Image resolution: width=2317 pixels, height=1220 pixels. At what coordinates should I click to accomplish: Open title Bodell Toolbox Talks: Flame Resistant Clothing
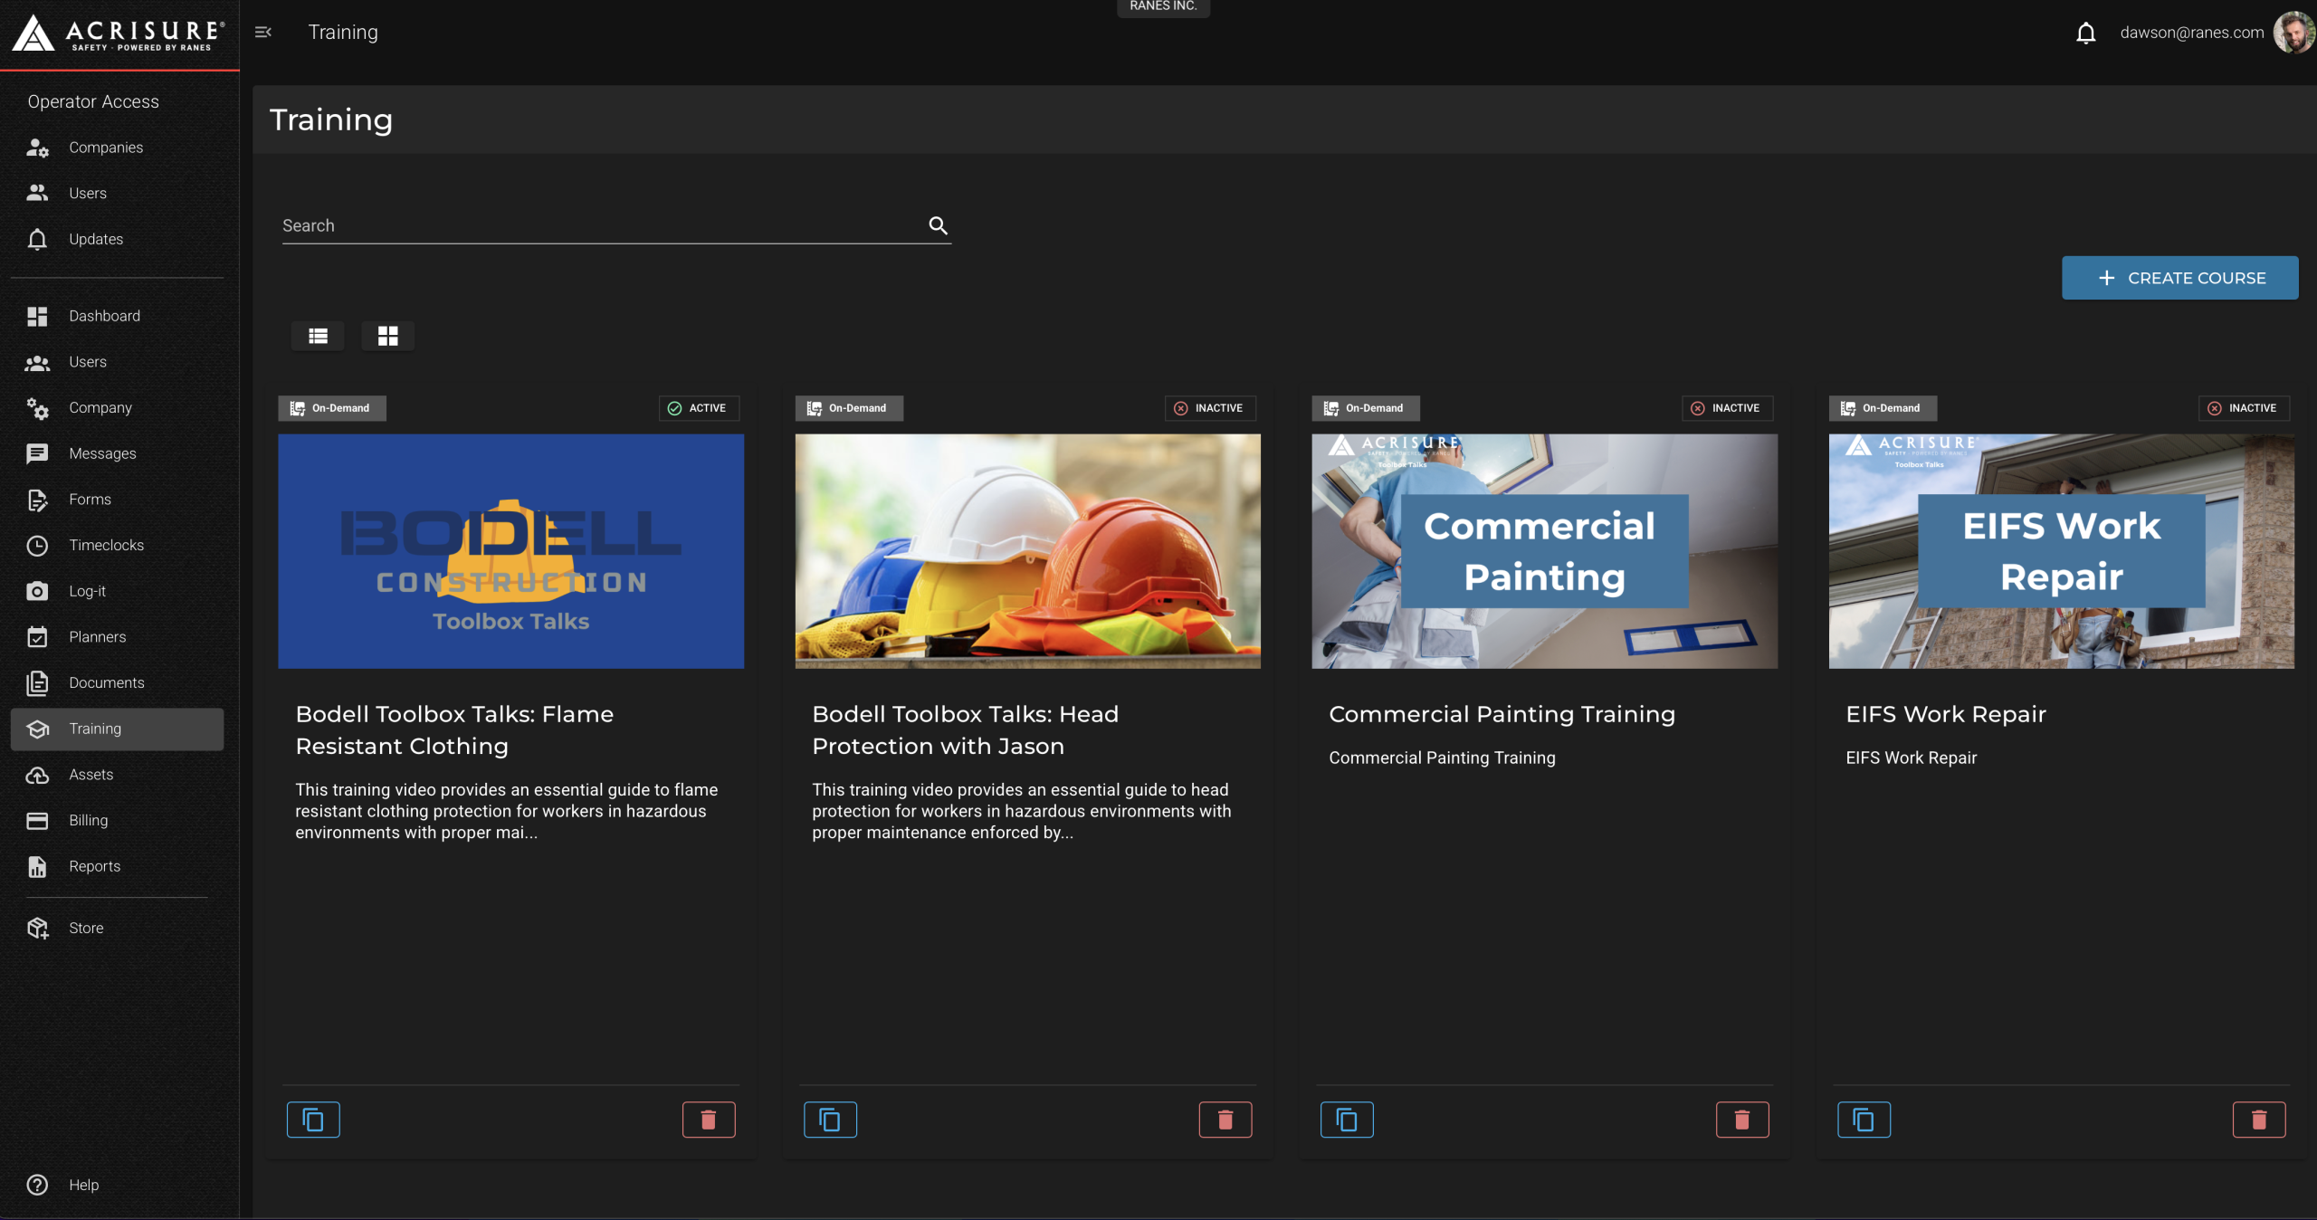(x=454, y=729)
